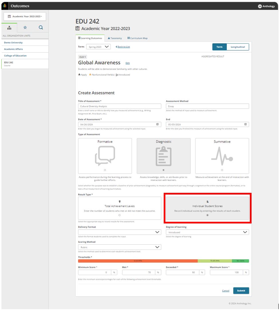The image size is (279, 310).
Task: Click the green 90-100% threshold segment
Action: click(x=240, y=261)
